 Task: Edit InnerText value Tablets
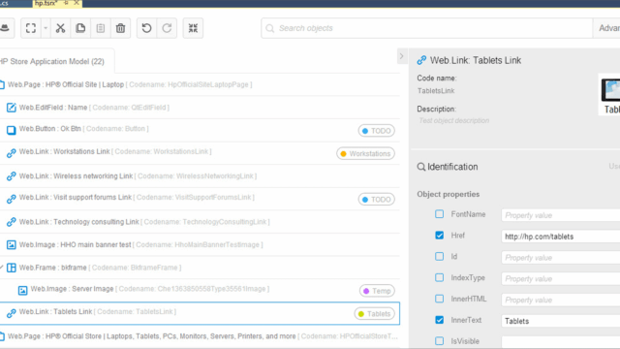pos(561,321)
